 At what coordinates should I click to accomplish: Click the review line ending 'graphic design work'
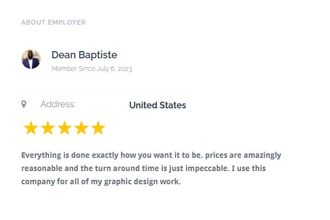click(101, 182)
